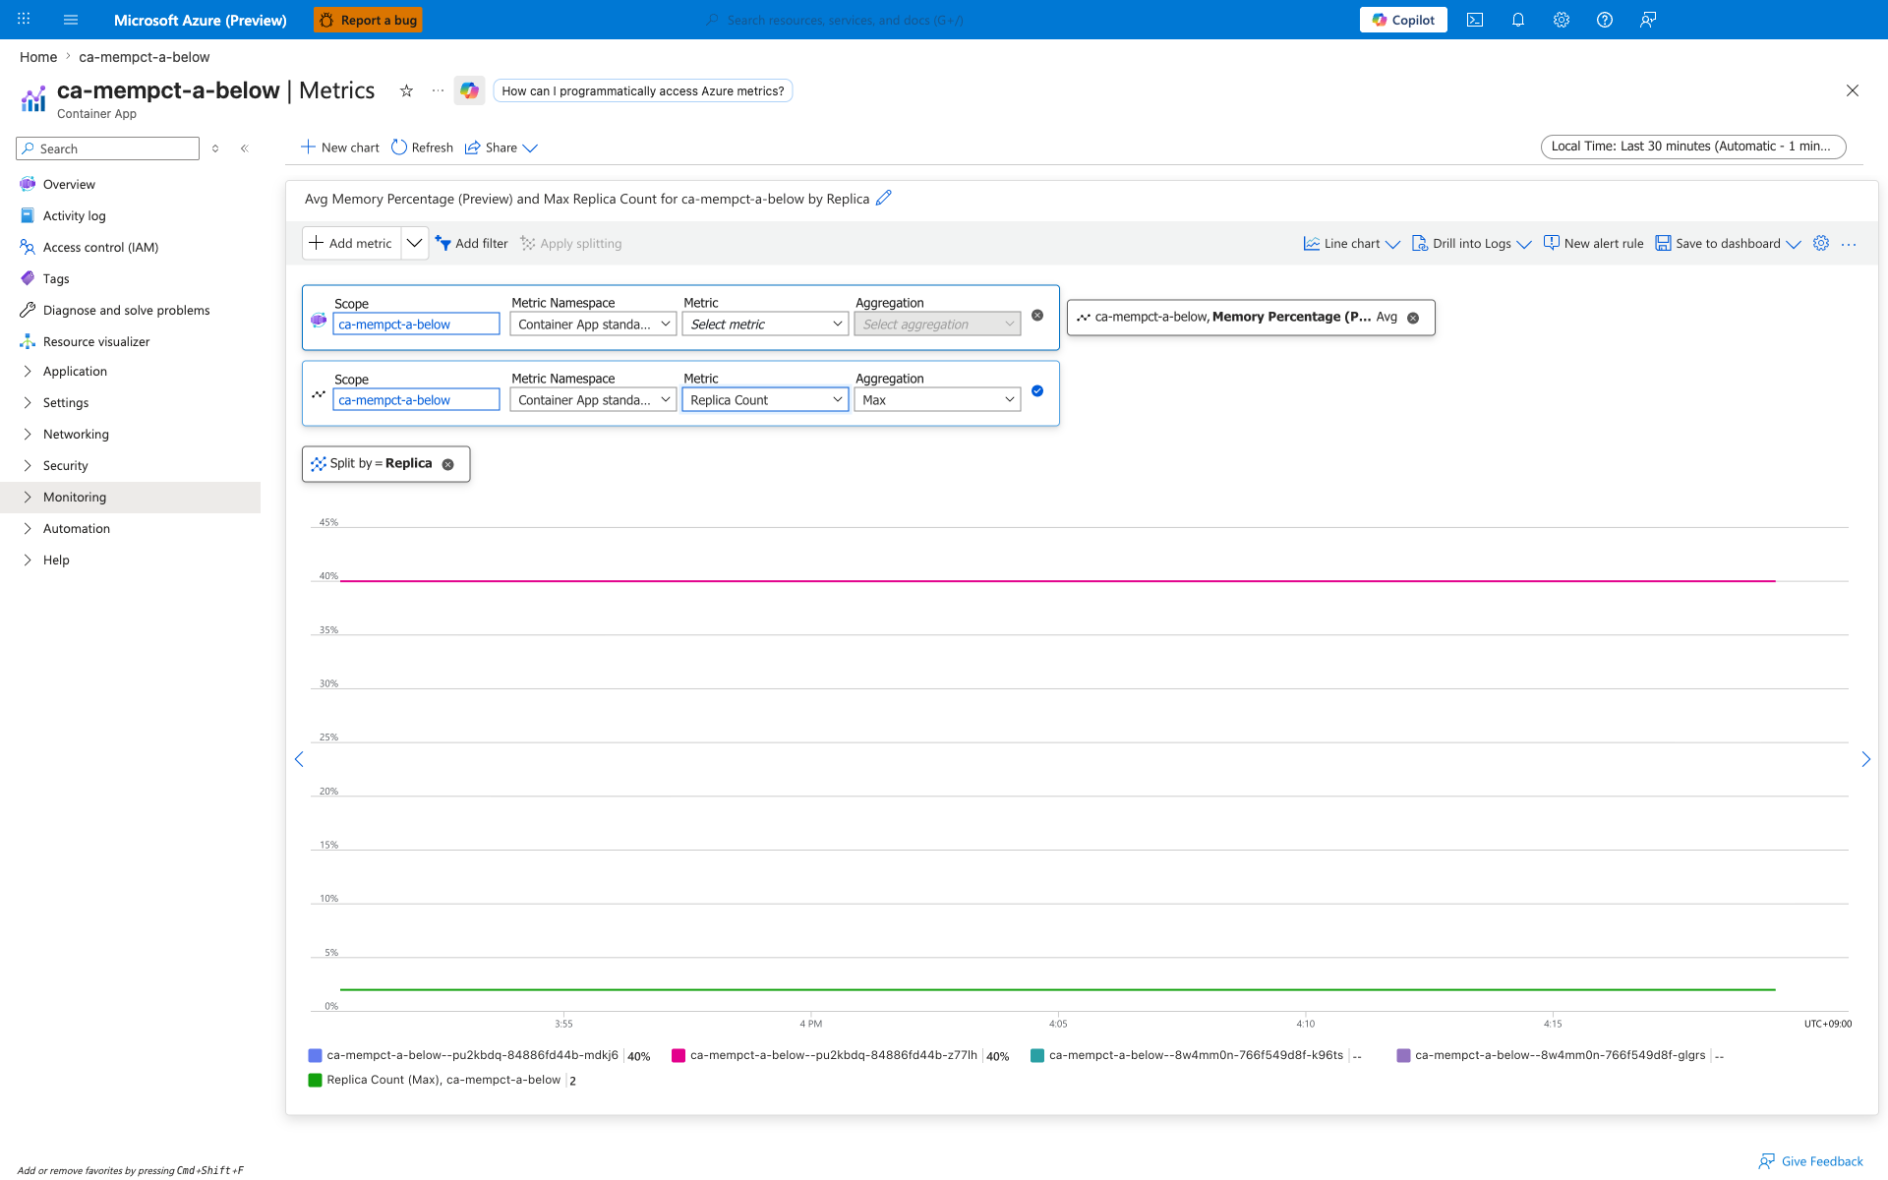
Task: Favorite this resource with the star icon
Action: pos(406,90)
